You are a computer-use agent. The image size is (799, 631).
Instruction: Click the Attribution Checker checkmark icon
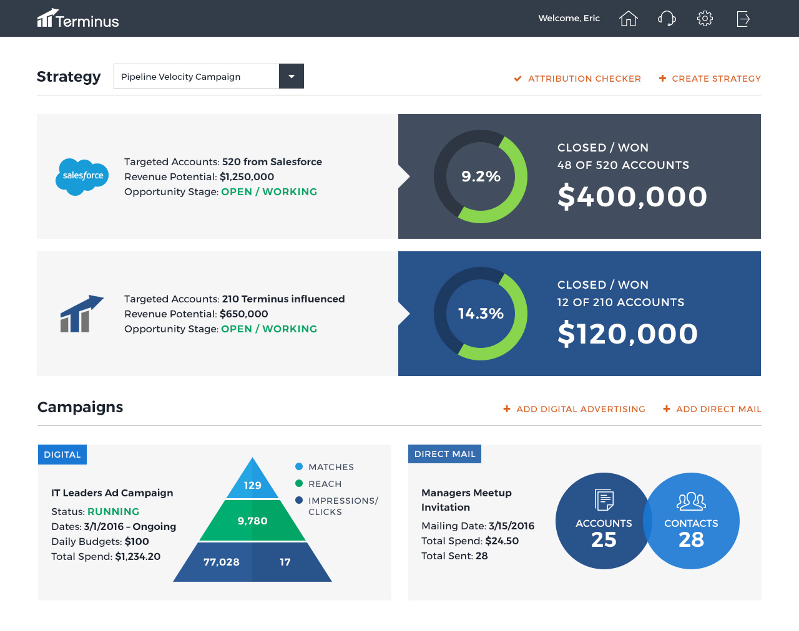tap(517, 79)
